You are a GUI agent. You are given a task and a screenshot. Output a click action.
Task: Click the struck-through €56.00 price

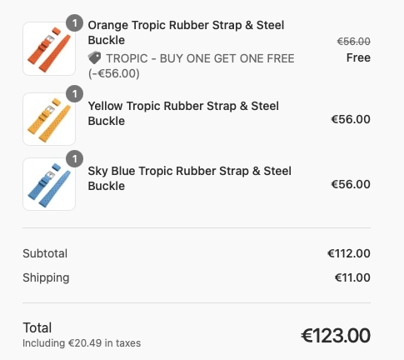(x=353, y=42)
